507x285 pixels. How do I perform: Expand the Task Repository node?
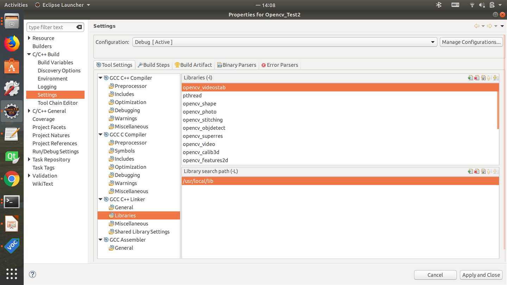pos(29,159)
